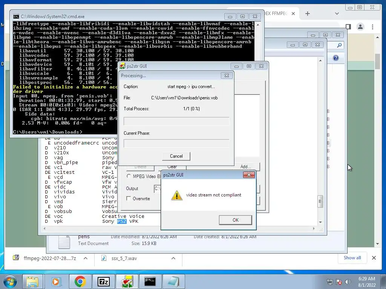Image resolution: width=386 pixels, height=289 pixels.
Task: Click the Add... button in ps2str GUI
Action: click(245, 167)
